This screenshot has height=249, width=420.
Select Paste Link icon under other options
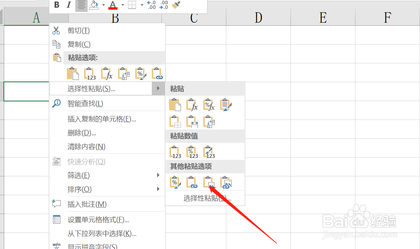(x=192, y=183)
